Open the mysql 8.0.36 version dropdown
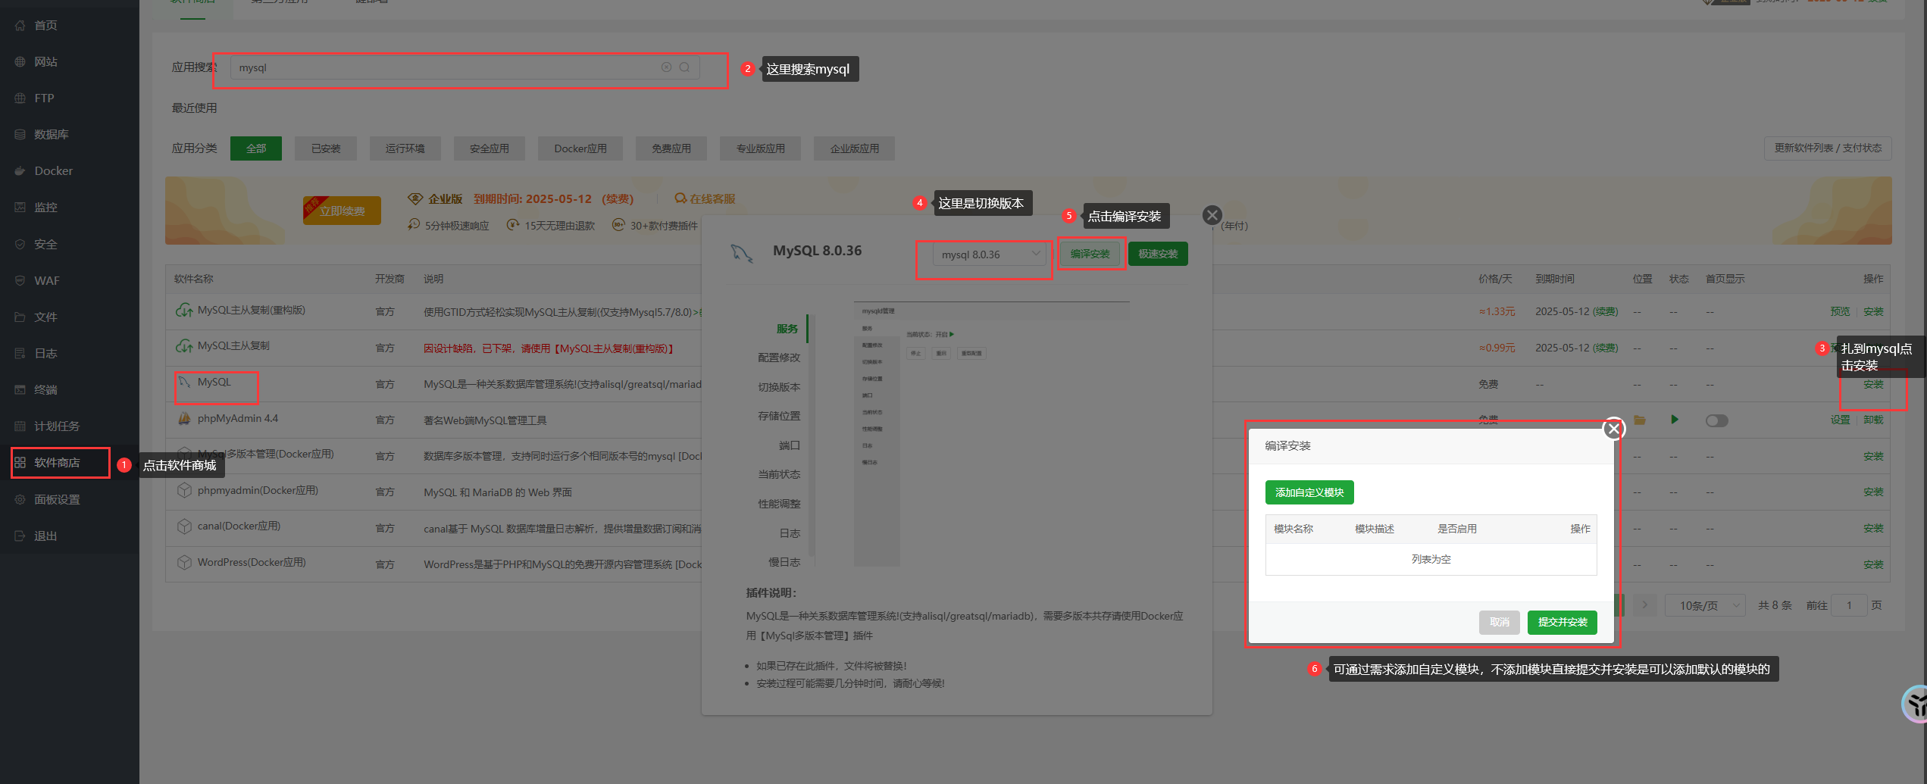Viewport: 1927px width, 784px height. (x=990, y=255)
